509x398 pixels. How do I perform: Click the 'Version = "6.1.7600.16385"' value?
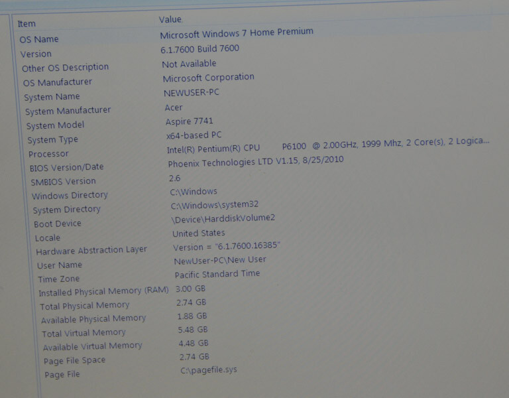(x=227, y=246)
